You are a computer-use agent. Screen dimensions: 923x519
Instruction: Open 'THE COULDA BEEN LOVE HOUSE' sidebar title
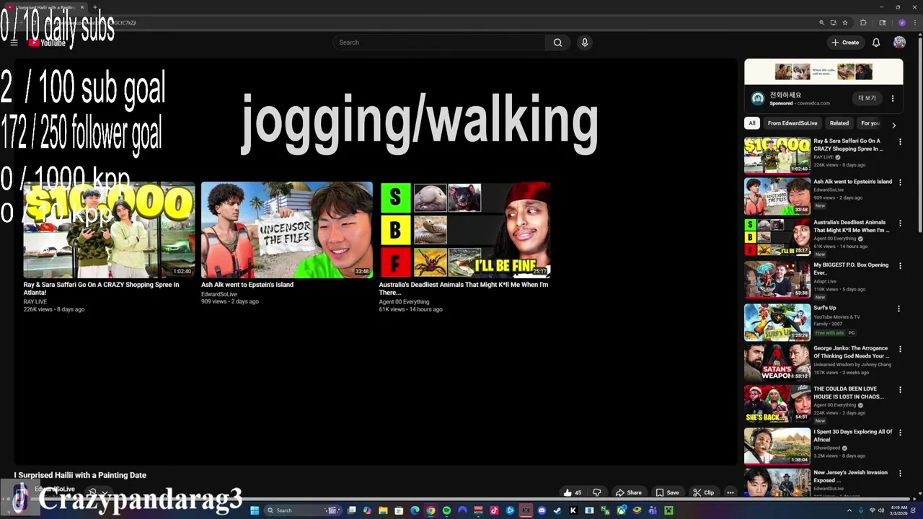pyautogui.click(x=848, y=393)
